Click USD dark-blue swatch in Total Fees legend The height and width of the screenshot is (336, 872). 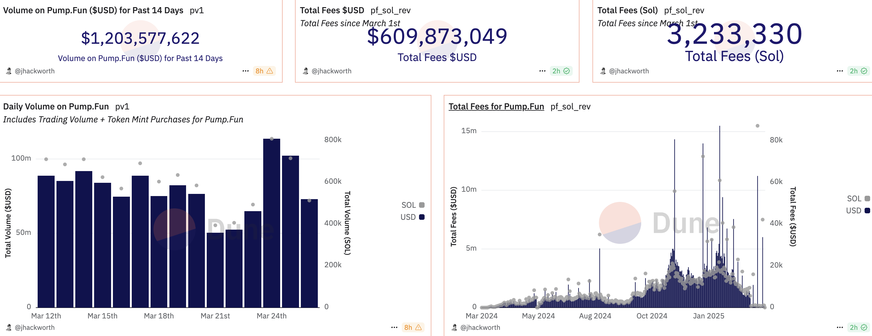[x=867, y=211]
